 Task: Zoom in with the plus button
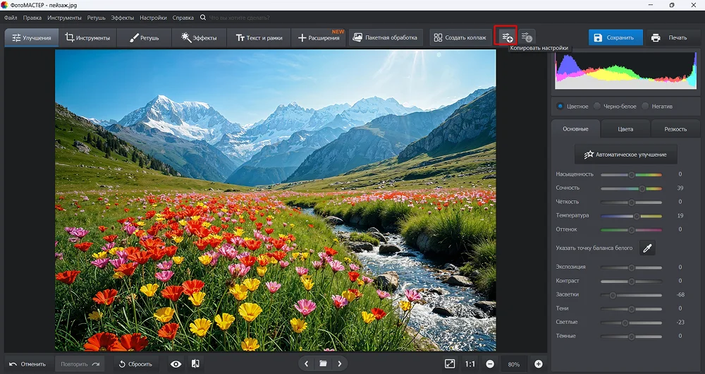coord(538,364)
